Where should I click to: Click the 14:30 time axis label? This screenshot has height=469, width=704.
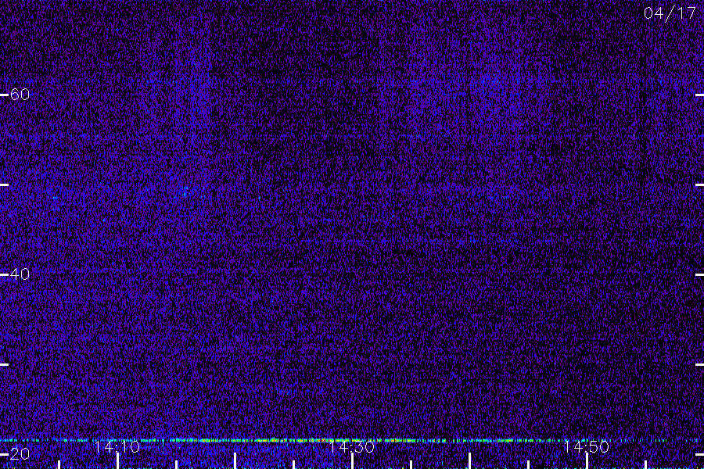351,447
